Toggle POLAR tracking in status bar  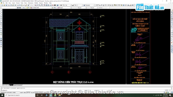pyautogui.click(x=32, y=93)
